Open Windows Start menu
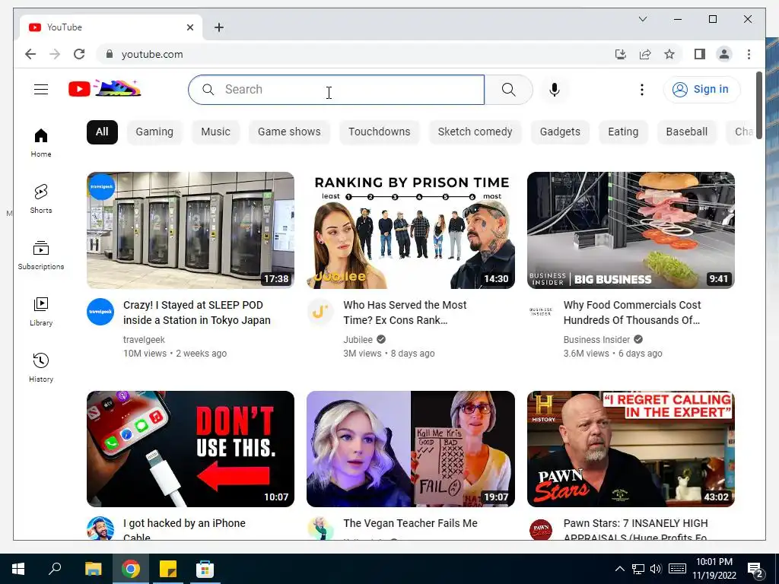The width and height of the screenshot is (779, 584). pos(18,569)
